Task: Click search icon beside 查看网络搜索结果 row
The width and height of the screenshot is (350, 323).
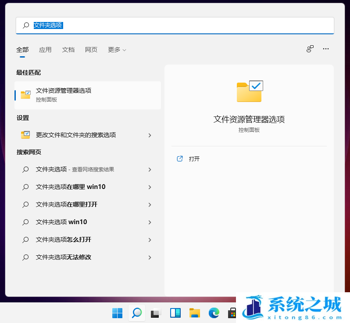Action: pos(25,170)
